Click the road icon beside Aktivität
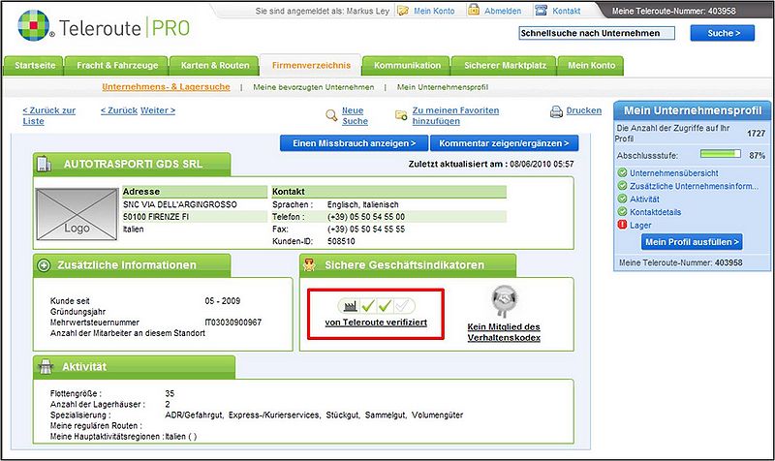Screen dimensions: 775x461 pos(46,367)
